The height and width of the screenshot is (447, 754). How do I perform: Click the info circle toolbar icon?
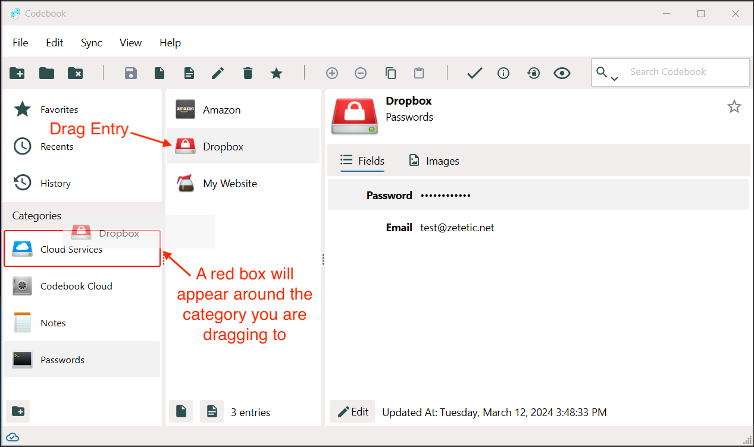point(503,73)
